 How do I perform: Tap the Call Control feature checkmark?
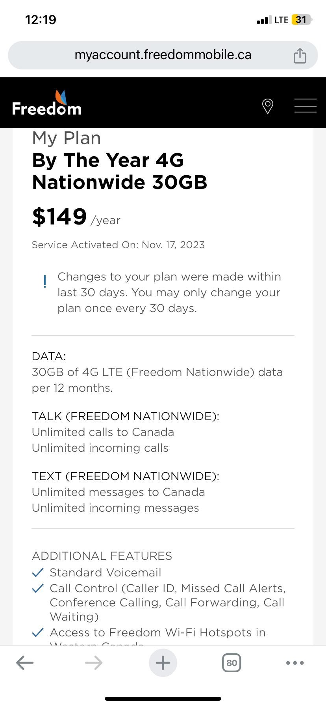[38, 588]
